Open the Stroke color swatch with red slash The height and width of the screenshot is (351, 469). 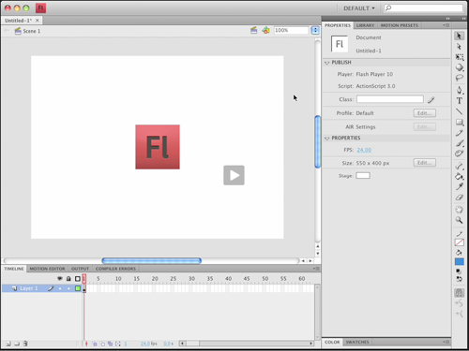(x=460, y=242)
